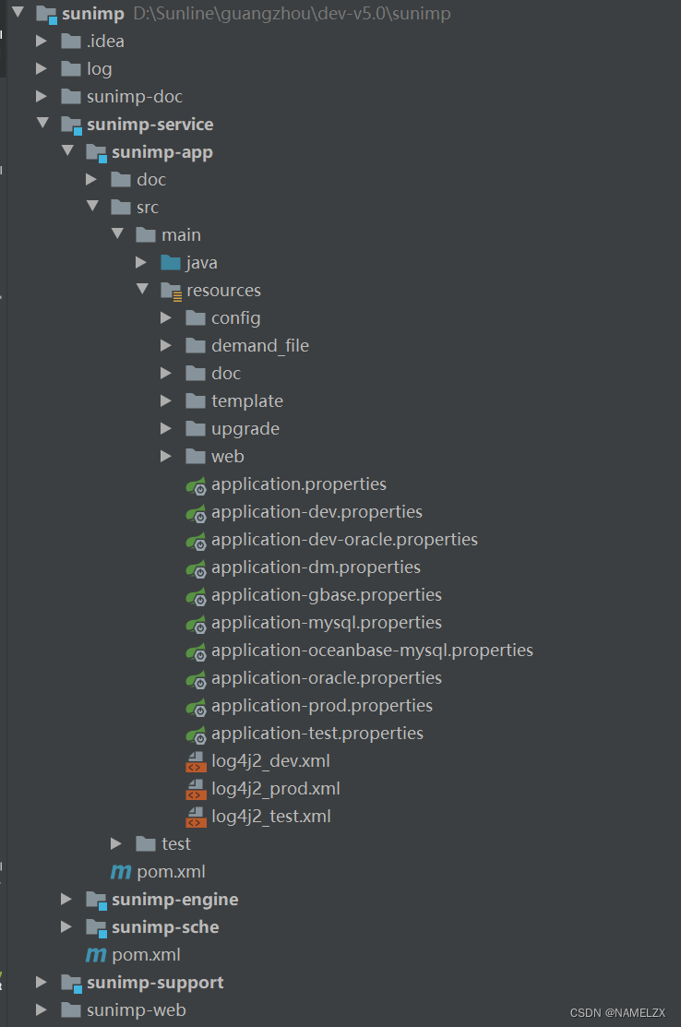
Task: Click the config folder icon
Action: [x=195, y=317]
